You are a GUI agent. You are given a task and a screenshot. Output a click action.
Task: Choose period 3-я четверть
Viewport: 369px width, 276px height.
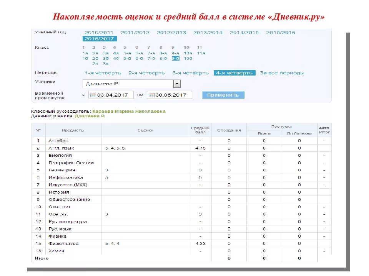tap(190, 73)
